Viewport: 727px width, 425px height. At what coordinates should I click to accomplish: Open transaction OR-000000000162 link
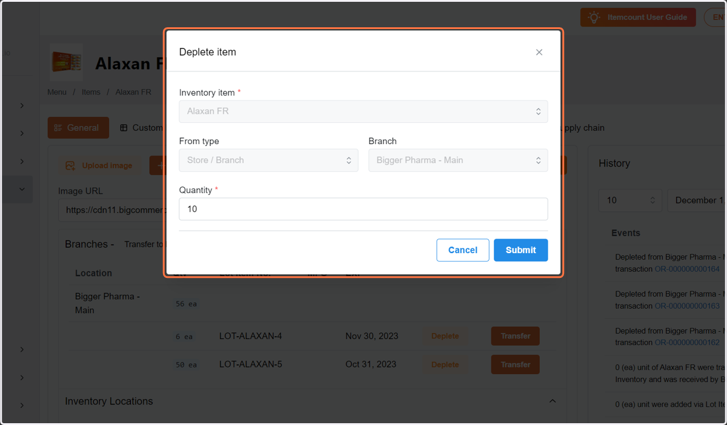[687, 343]
